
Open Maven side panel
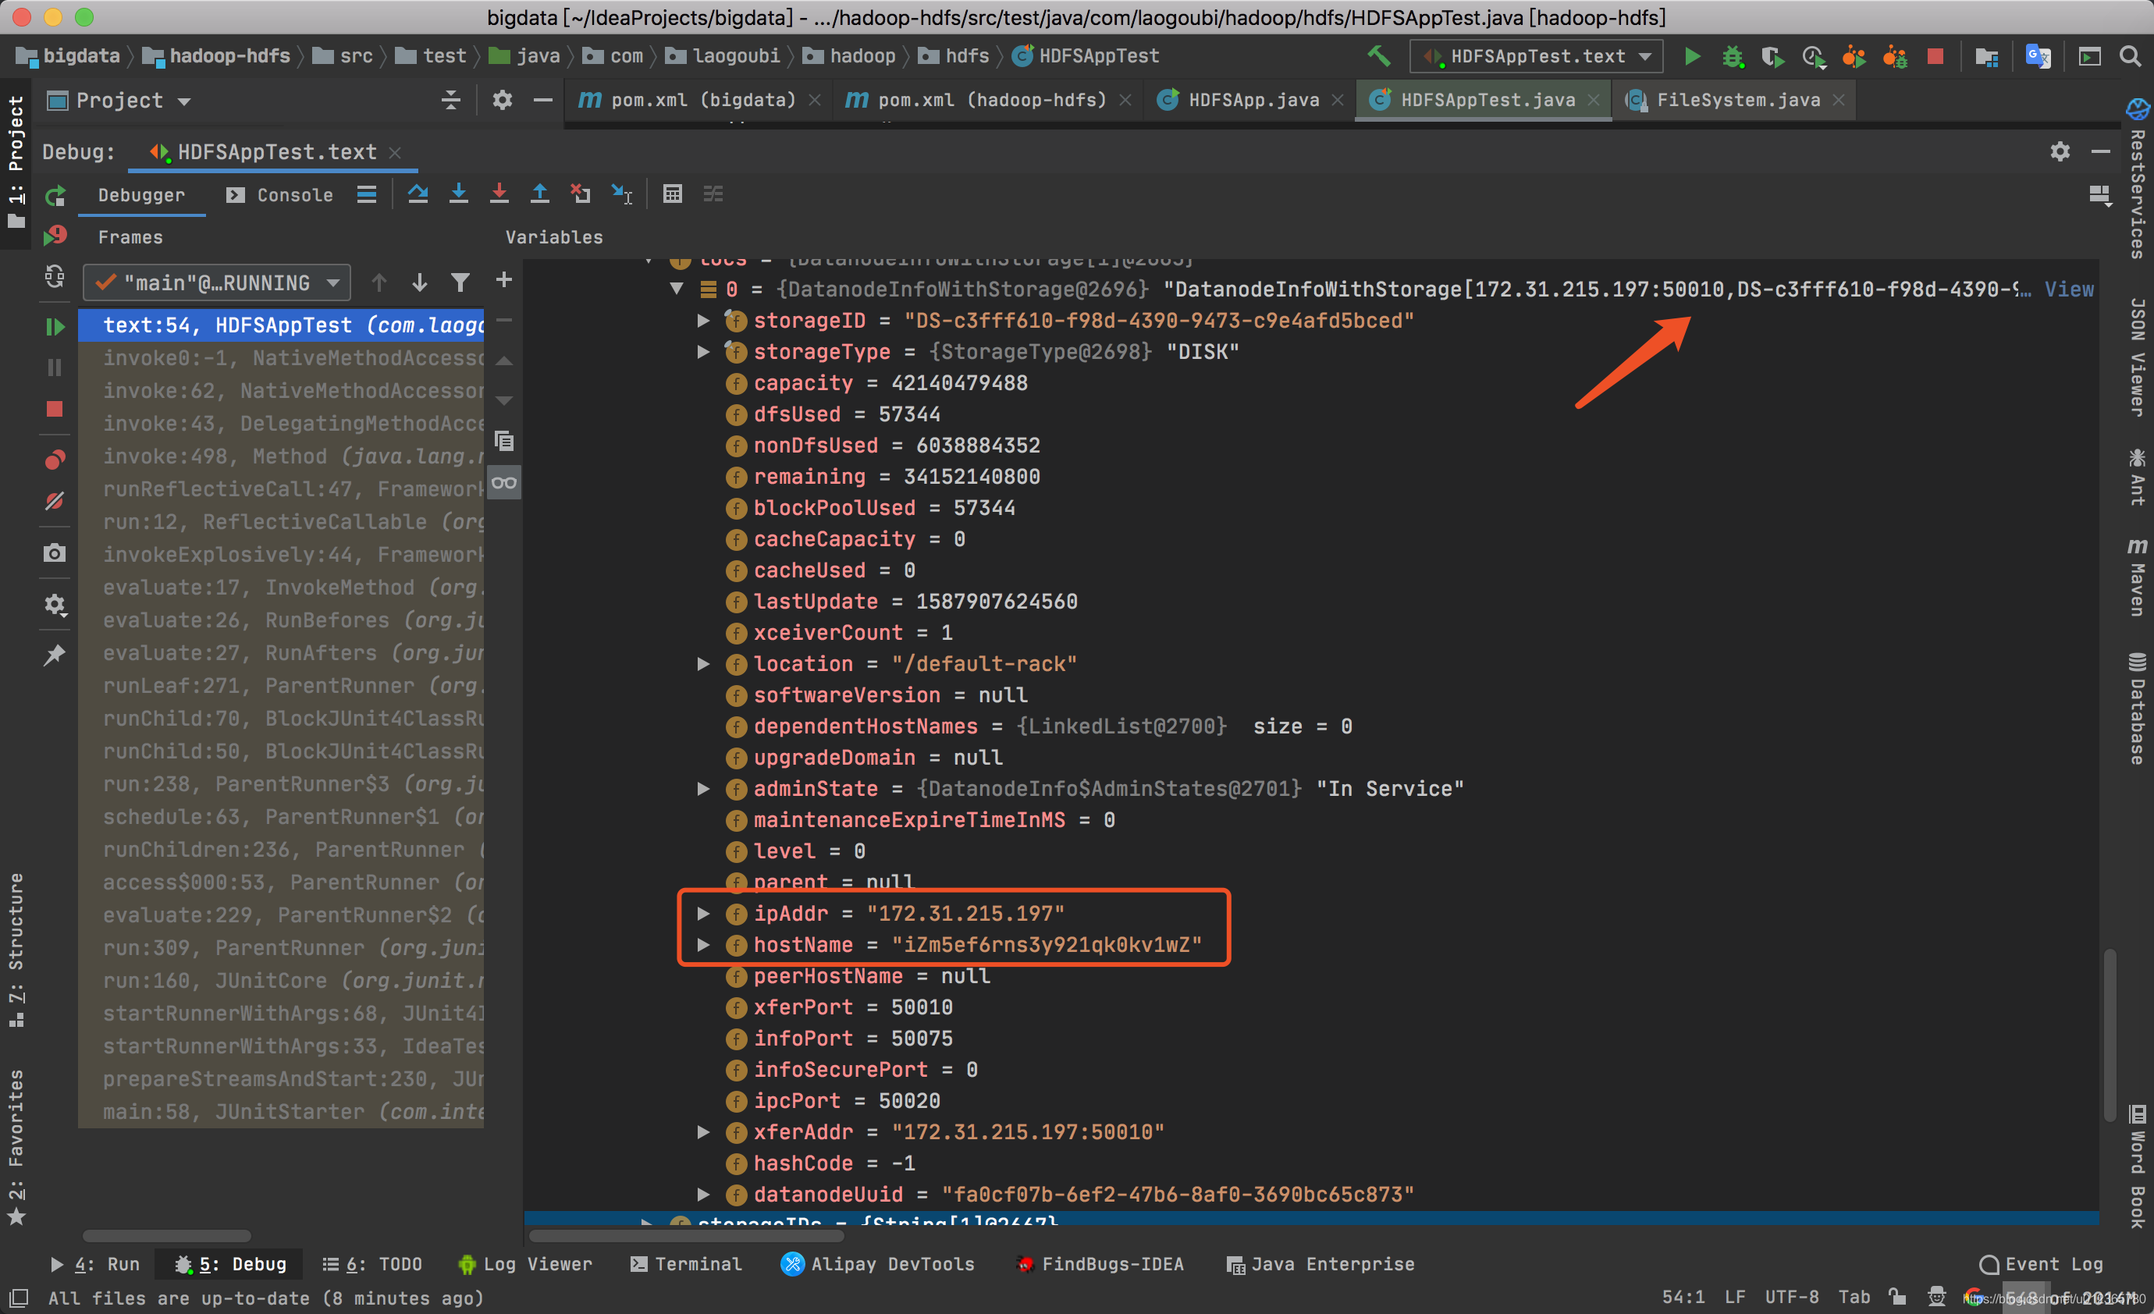pos(2137,577)
